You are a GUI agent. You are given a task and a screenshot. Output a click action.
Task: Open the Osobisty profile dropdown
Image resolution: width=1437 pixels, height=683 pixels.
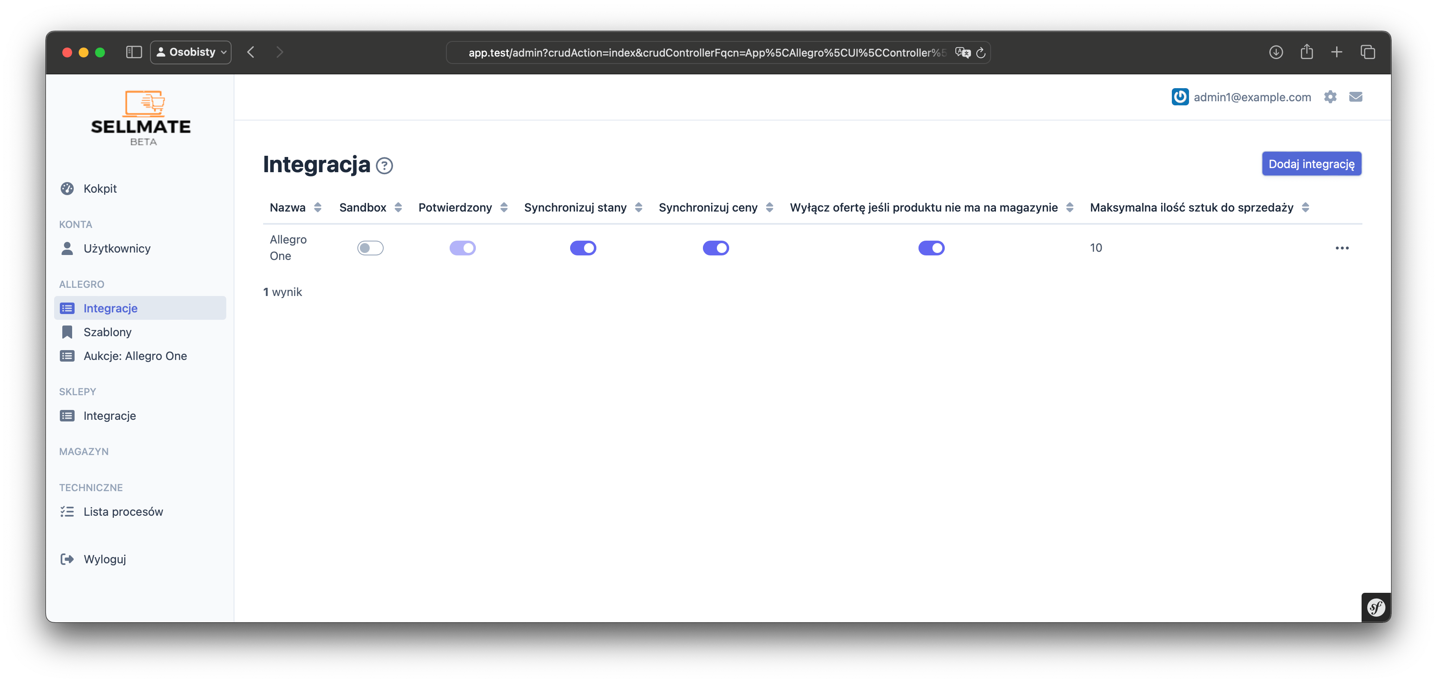point(191,52)
